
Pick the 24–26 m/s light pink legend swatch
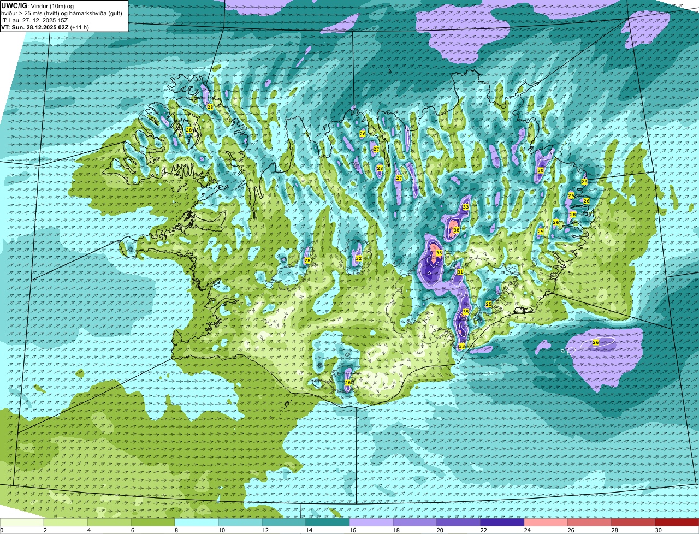coord(546,523)
